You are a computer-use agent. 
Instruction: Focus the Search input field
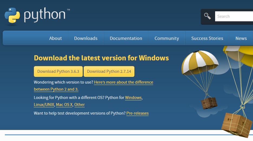pos(234,16)
